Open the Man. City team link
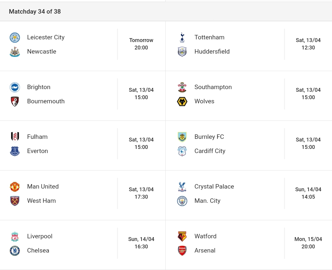The width and height of the screenshot is (332, 270). 207,201
